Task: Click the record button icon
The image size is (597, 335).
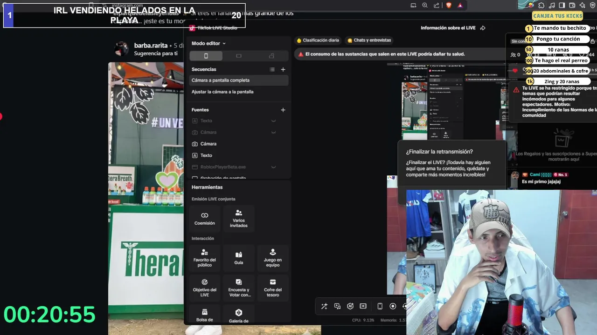Action: point(393,306)
